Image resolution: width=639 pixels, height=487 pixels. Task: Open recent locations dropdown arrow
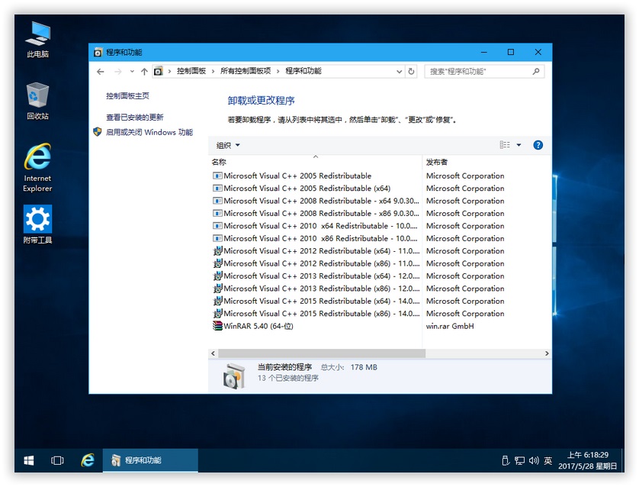132,72
